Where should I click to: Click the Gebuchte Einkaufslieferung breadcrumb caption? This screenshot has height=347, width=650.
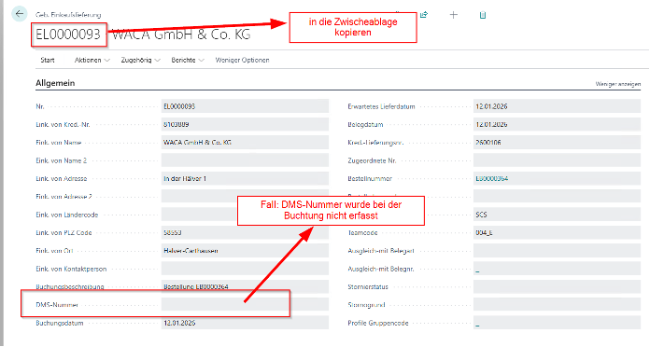[68, 15]
